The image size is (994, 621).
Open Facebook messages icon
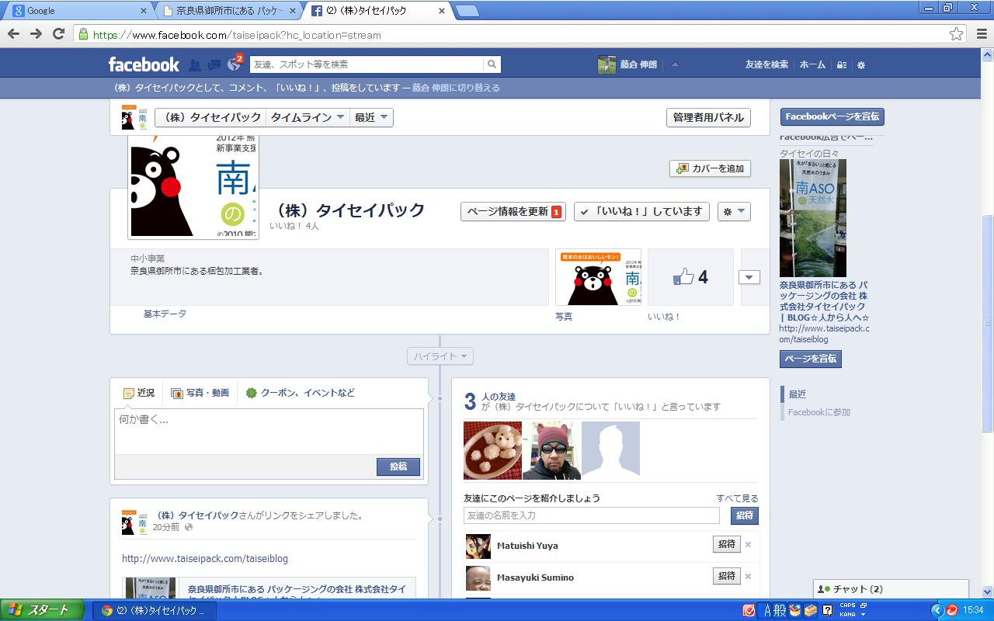214,65
